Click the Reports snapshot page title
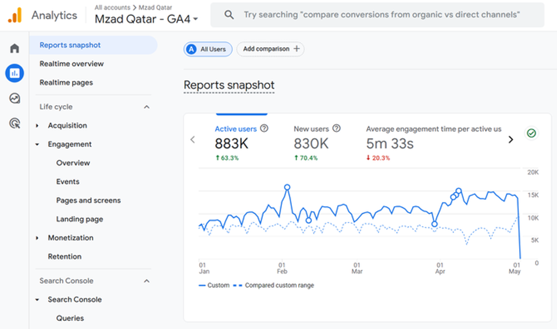This screenshot has width=557, height=329. pos(229,85)
